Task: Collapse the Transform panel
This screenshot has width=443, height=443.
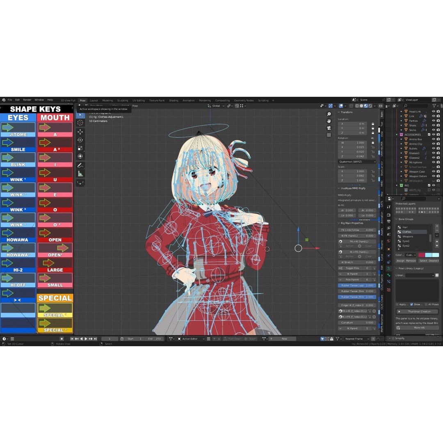Action: 339,112
